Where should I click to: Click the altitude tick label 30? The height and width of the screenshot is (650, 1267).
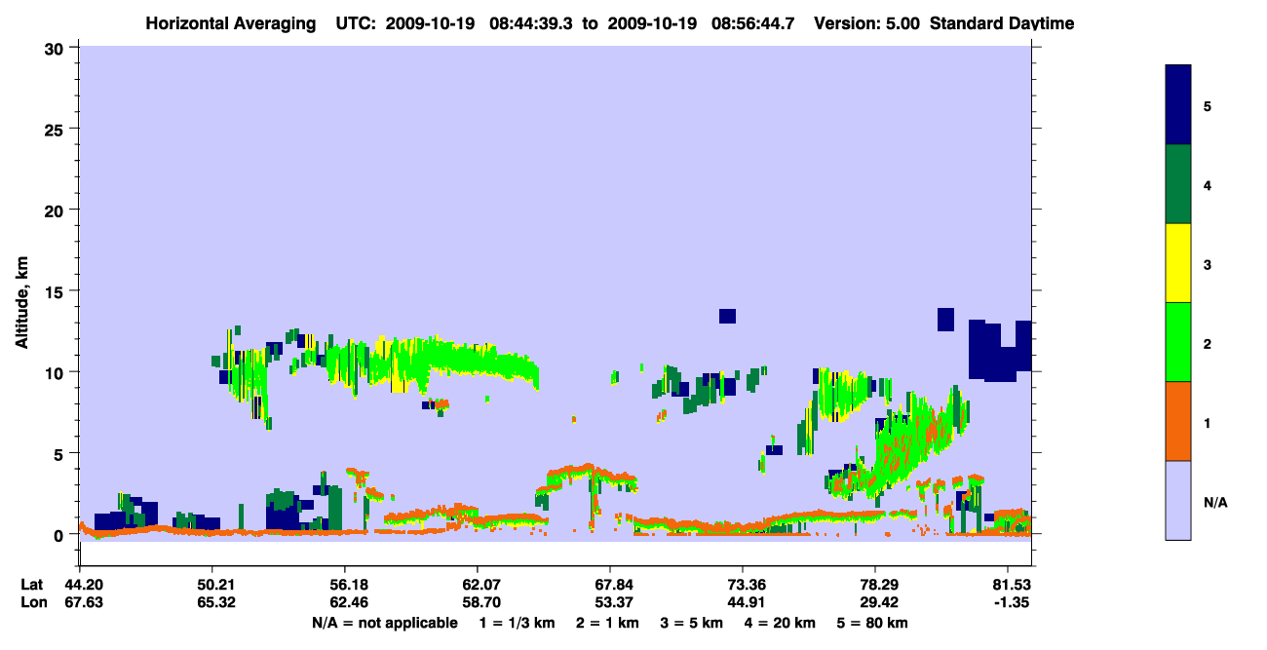pos(57,48)
